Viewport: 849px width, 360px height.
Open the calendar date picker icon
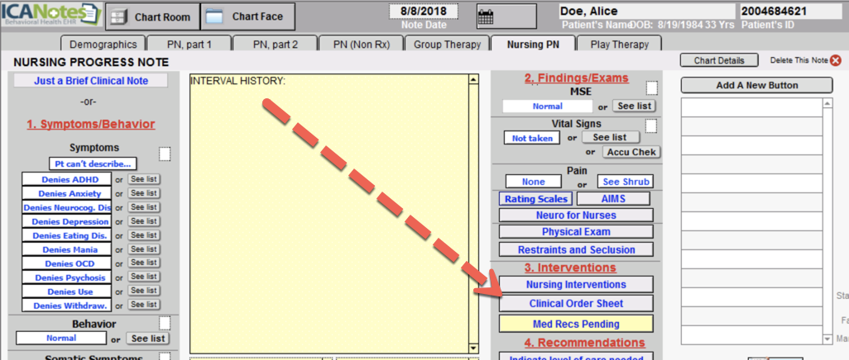coord(485,17)
